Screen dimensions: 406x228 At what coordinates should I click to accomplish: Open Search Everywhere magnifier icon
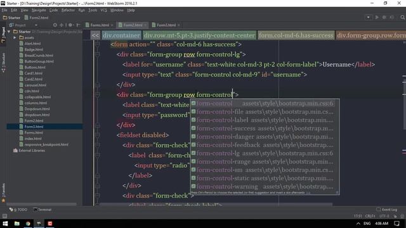[x=402, y=17]
